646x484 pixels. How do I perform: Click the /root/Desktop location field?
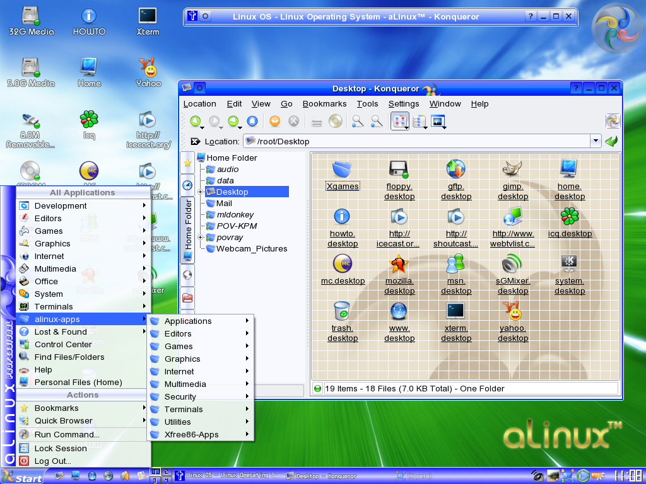pyautogui.click(x=417, y=141)
